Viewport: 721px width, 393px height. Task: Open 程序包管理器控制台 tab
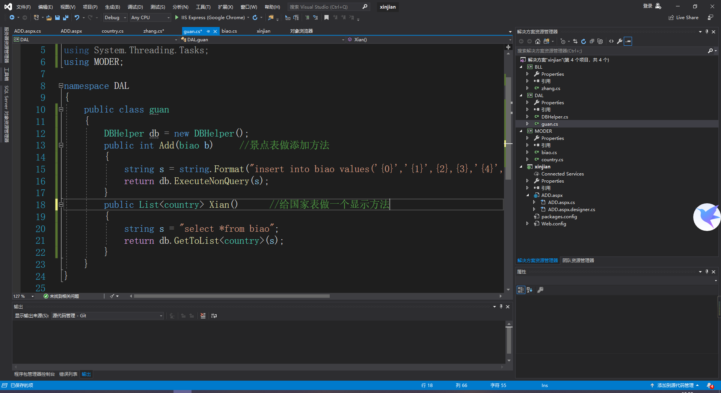(35, 374)
